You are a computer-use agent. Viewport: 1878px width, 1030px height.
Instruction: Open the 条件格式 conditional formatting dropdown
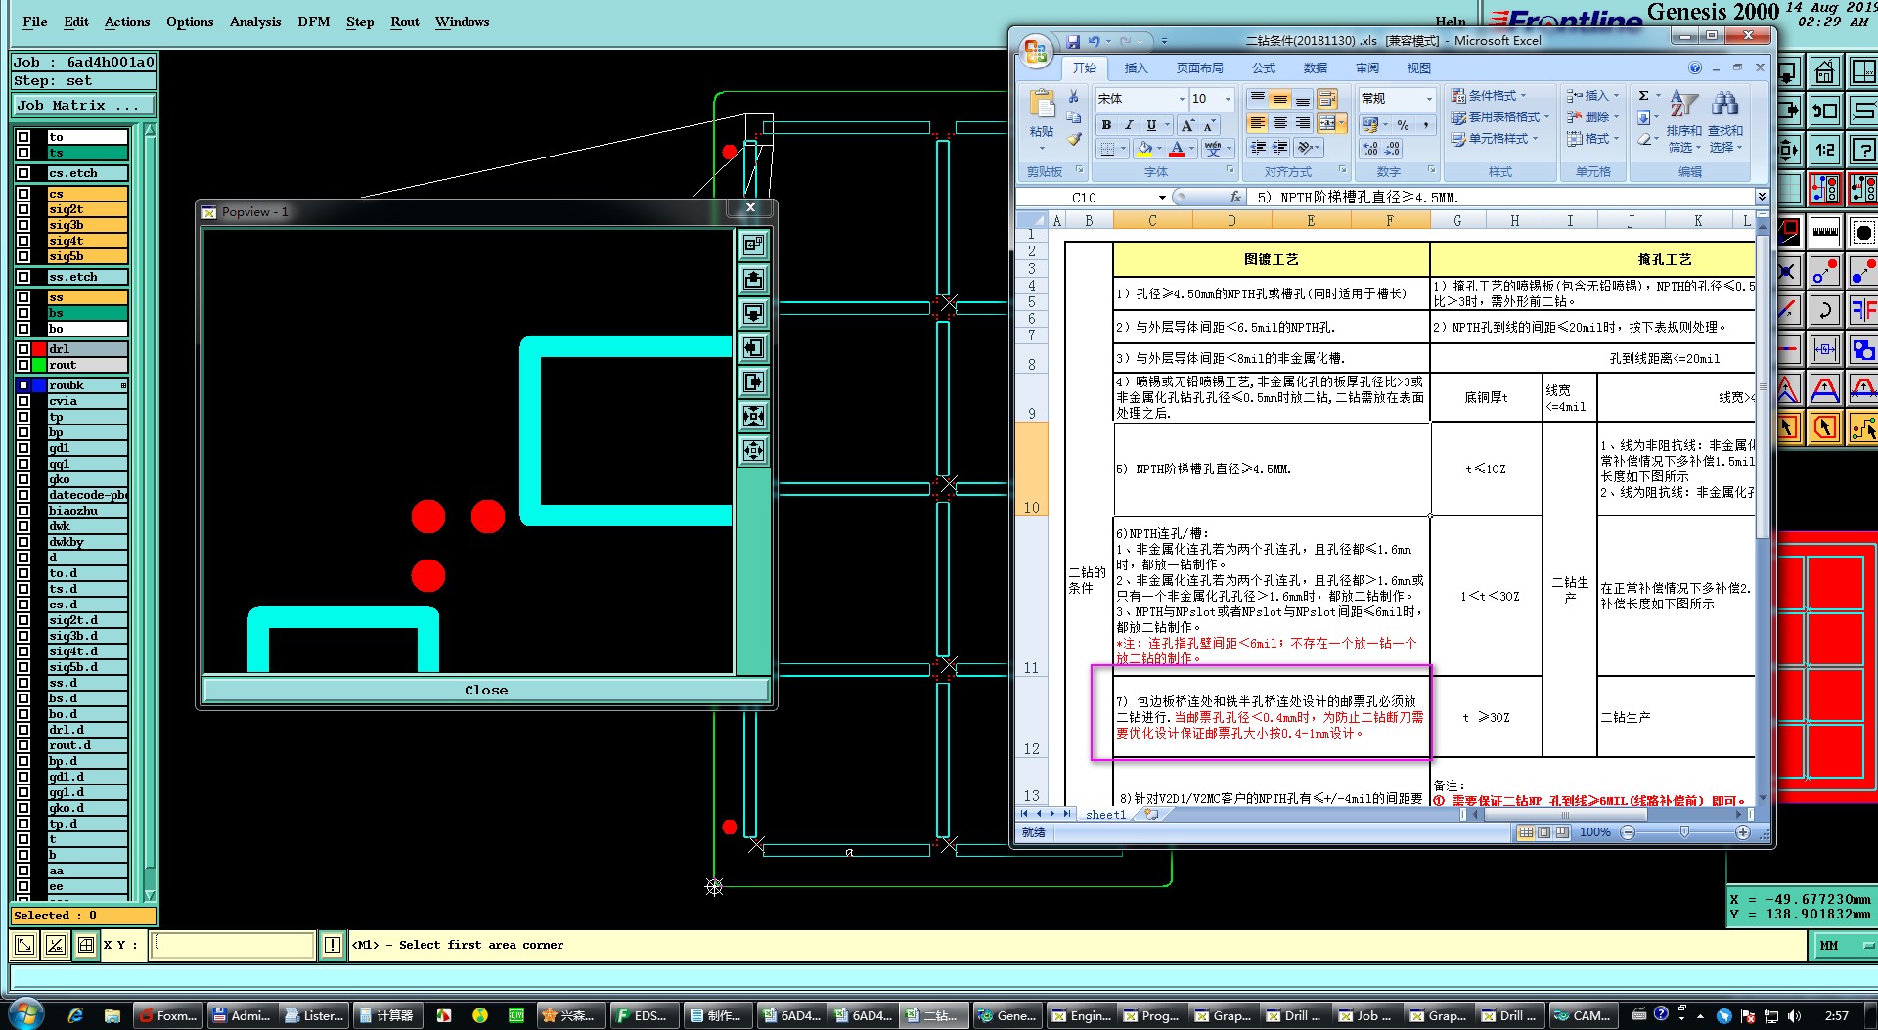tap(1487, 96)
